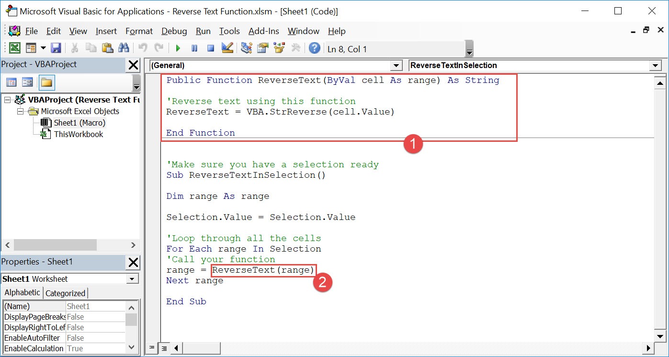Click the DisplayPageBreaks property value False
This screenshot has width=669, height=357.
pyautogui.click(x=95, y=317)
